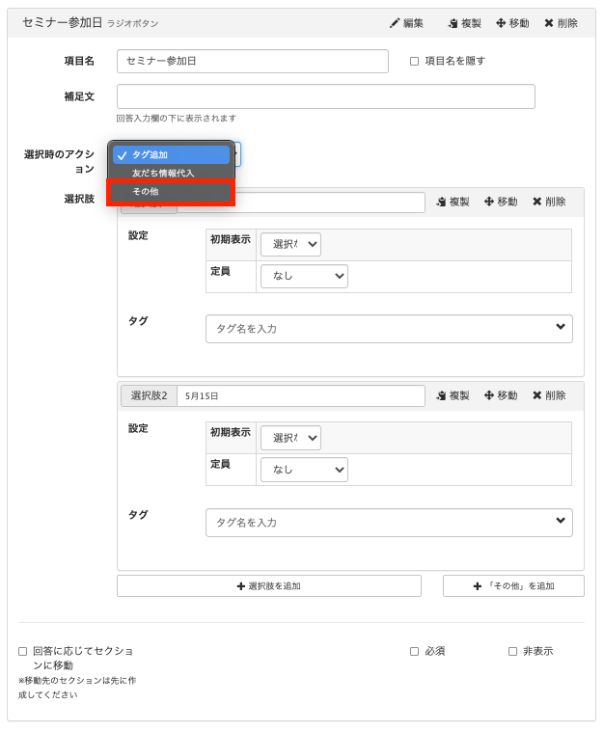Image resolution: width=604 pixels, height=731 pixels.
Task: Tick the 非表示 checkbox
Action: coord(512,651)
